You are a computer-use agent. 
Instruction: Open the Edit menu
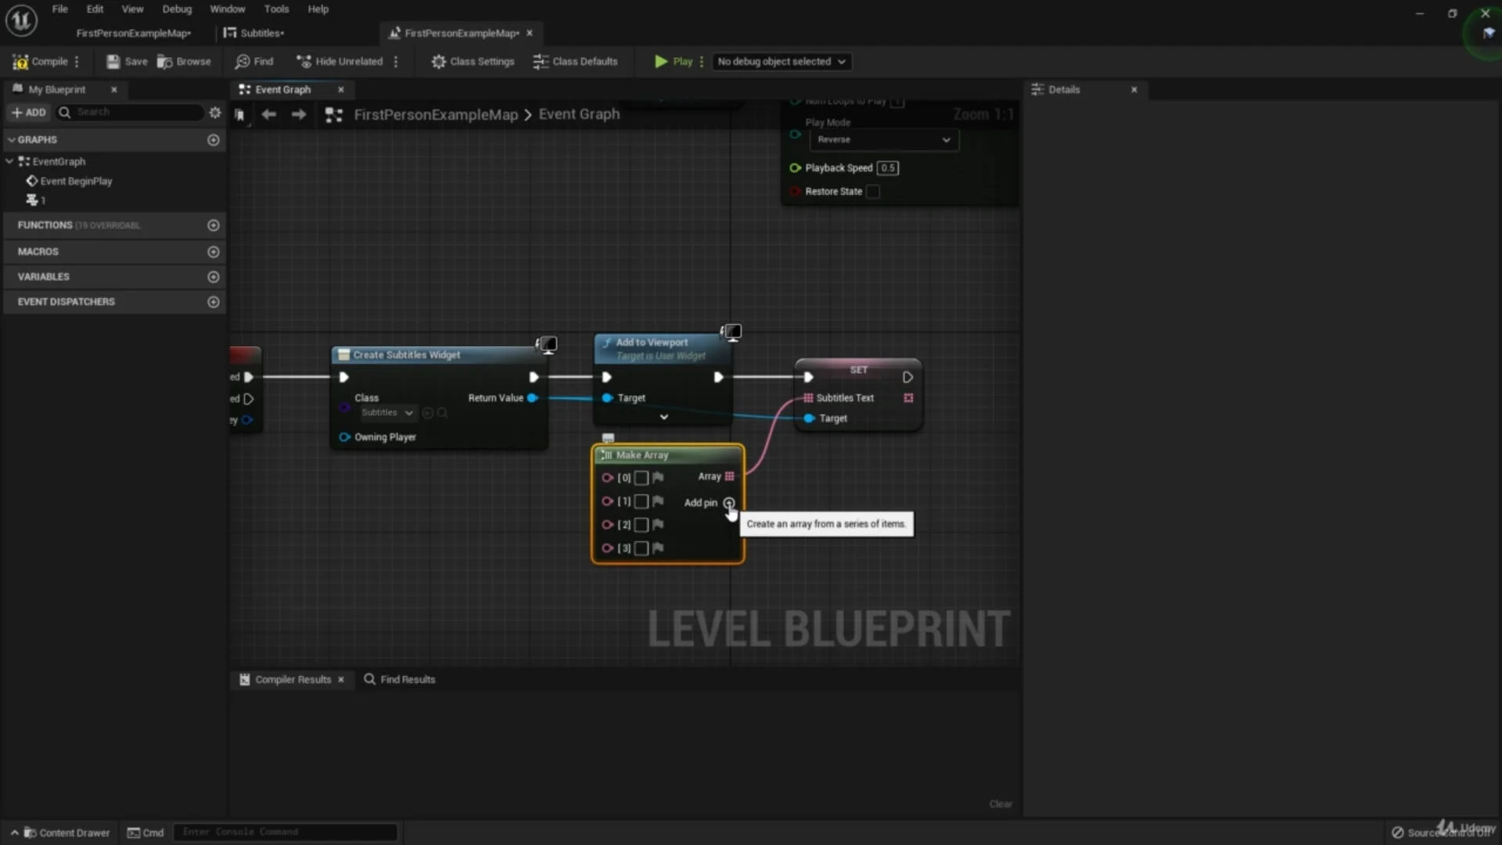[95, 9]
